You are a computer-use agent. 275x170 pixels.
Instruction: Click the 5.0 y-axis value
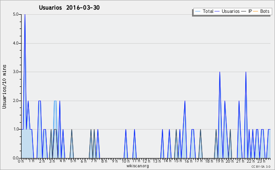coord(16,14)
